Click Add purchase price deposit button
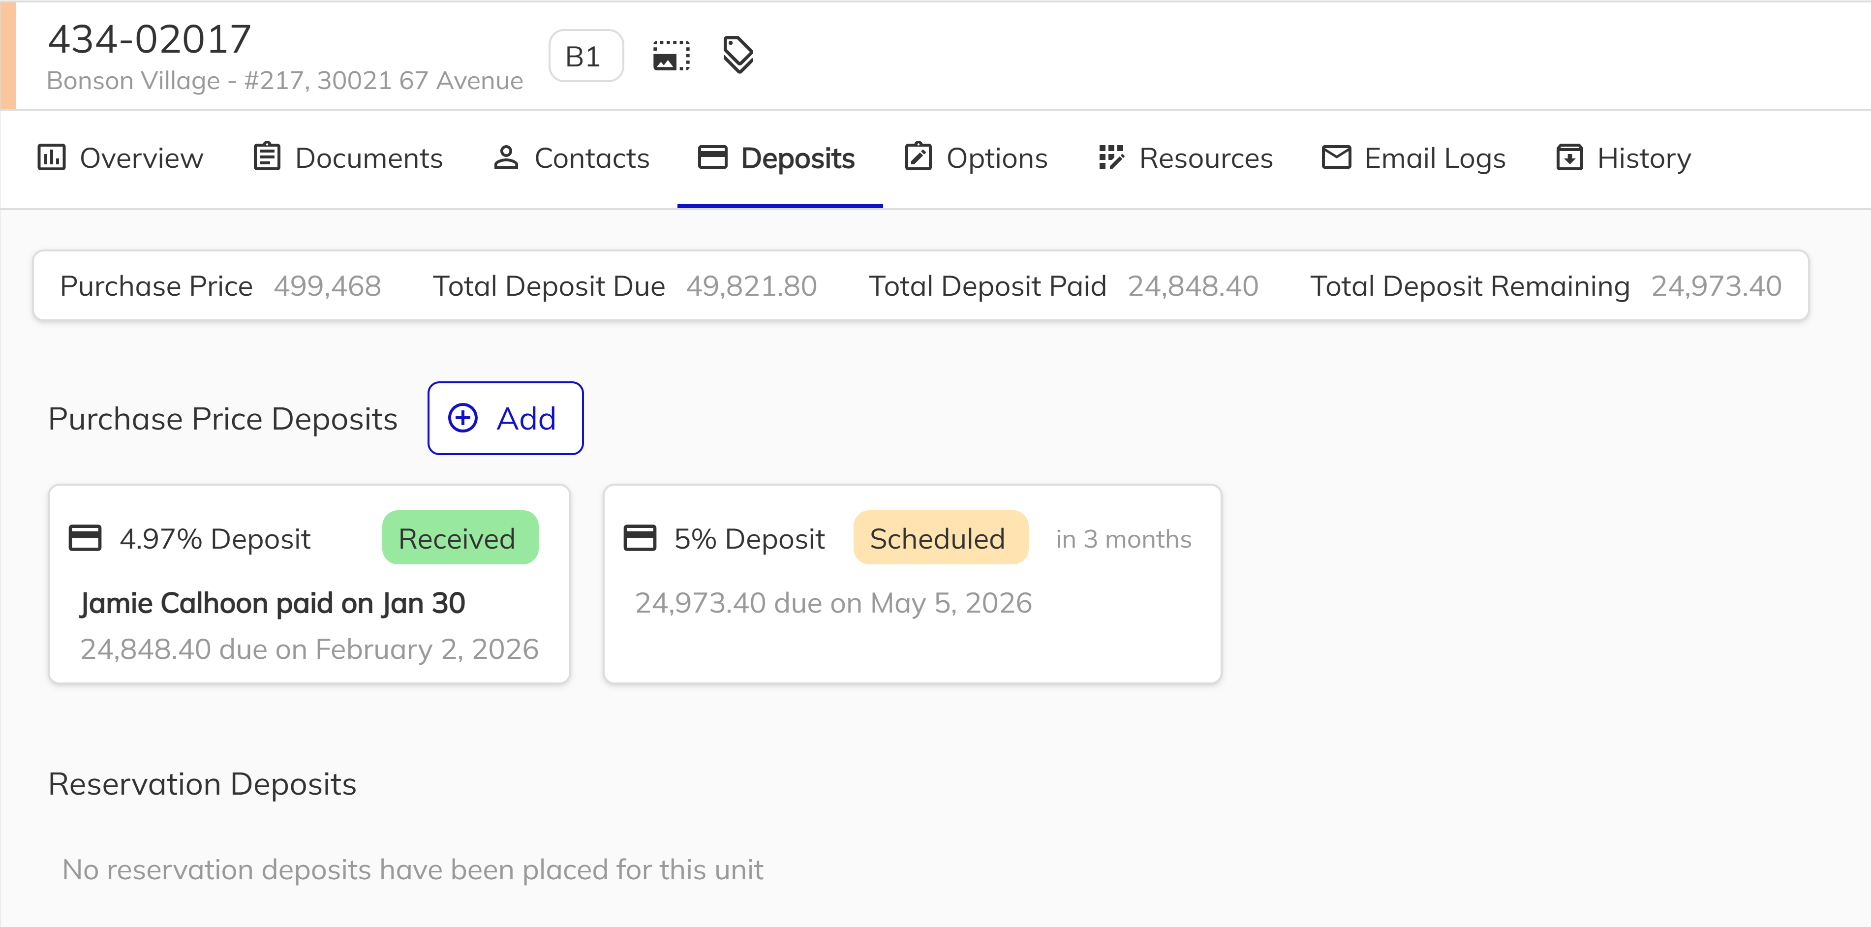 [505, 418]
